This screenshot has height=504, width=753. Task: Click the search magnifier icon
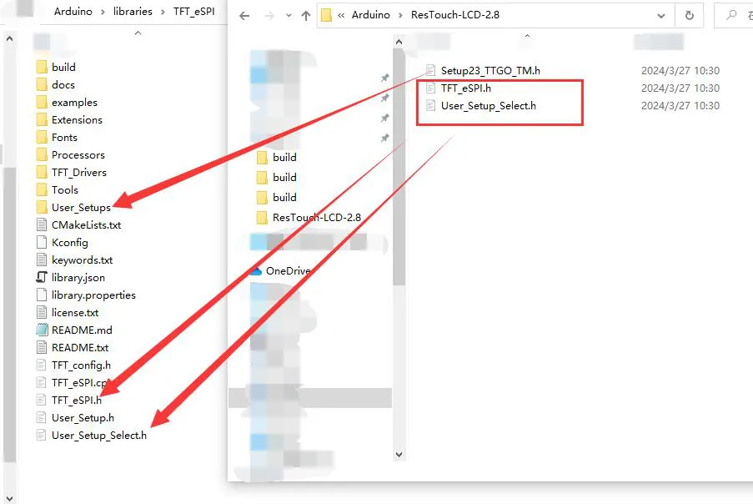click(731, 15)
